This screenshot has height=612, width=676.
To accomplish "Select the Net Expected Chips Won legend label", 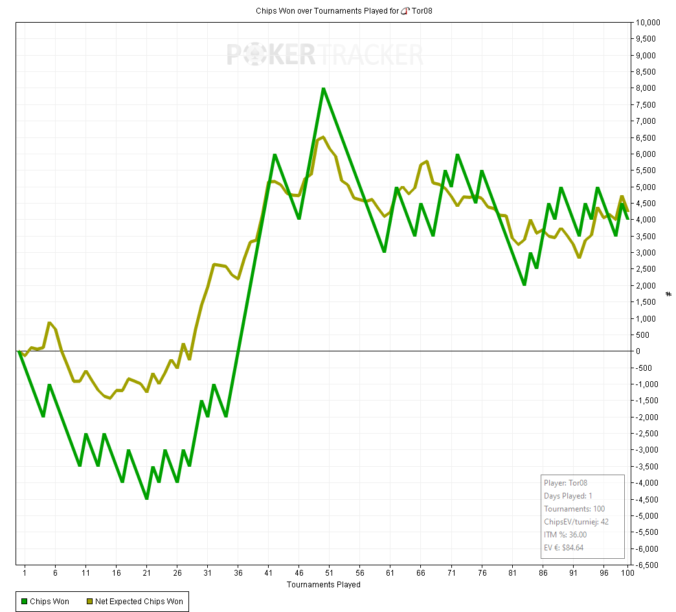I will point(139,601).
